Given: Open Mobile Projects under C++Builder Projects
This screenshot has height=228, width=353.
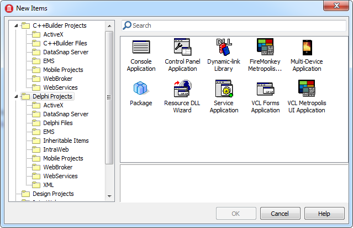Looking at the screenshot, I should pos(57,70).
